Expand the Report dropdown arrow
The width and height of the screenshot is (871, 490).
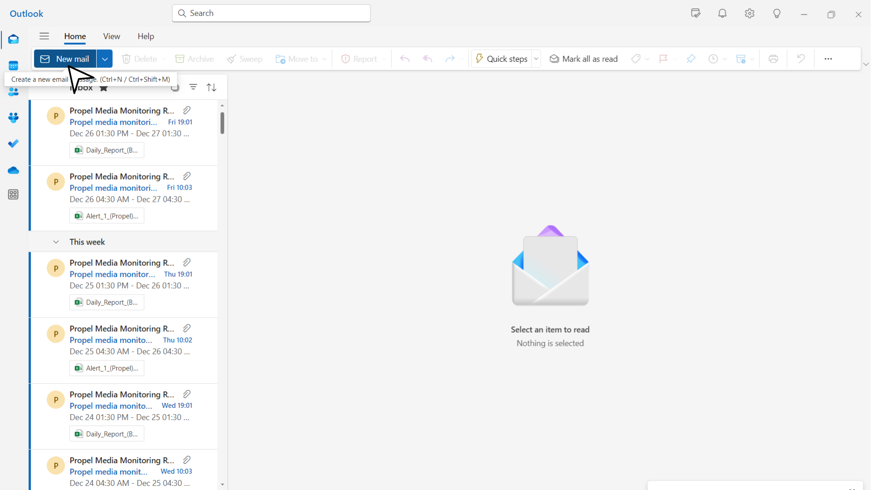click(384, 59)
